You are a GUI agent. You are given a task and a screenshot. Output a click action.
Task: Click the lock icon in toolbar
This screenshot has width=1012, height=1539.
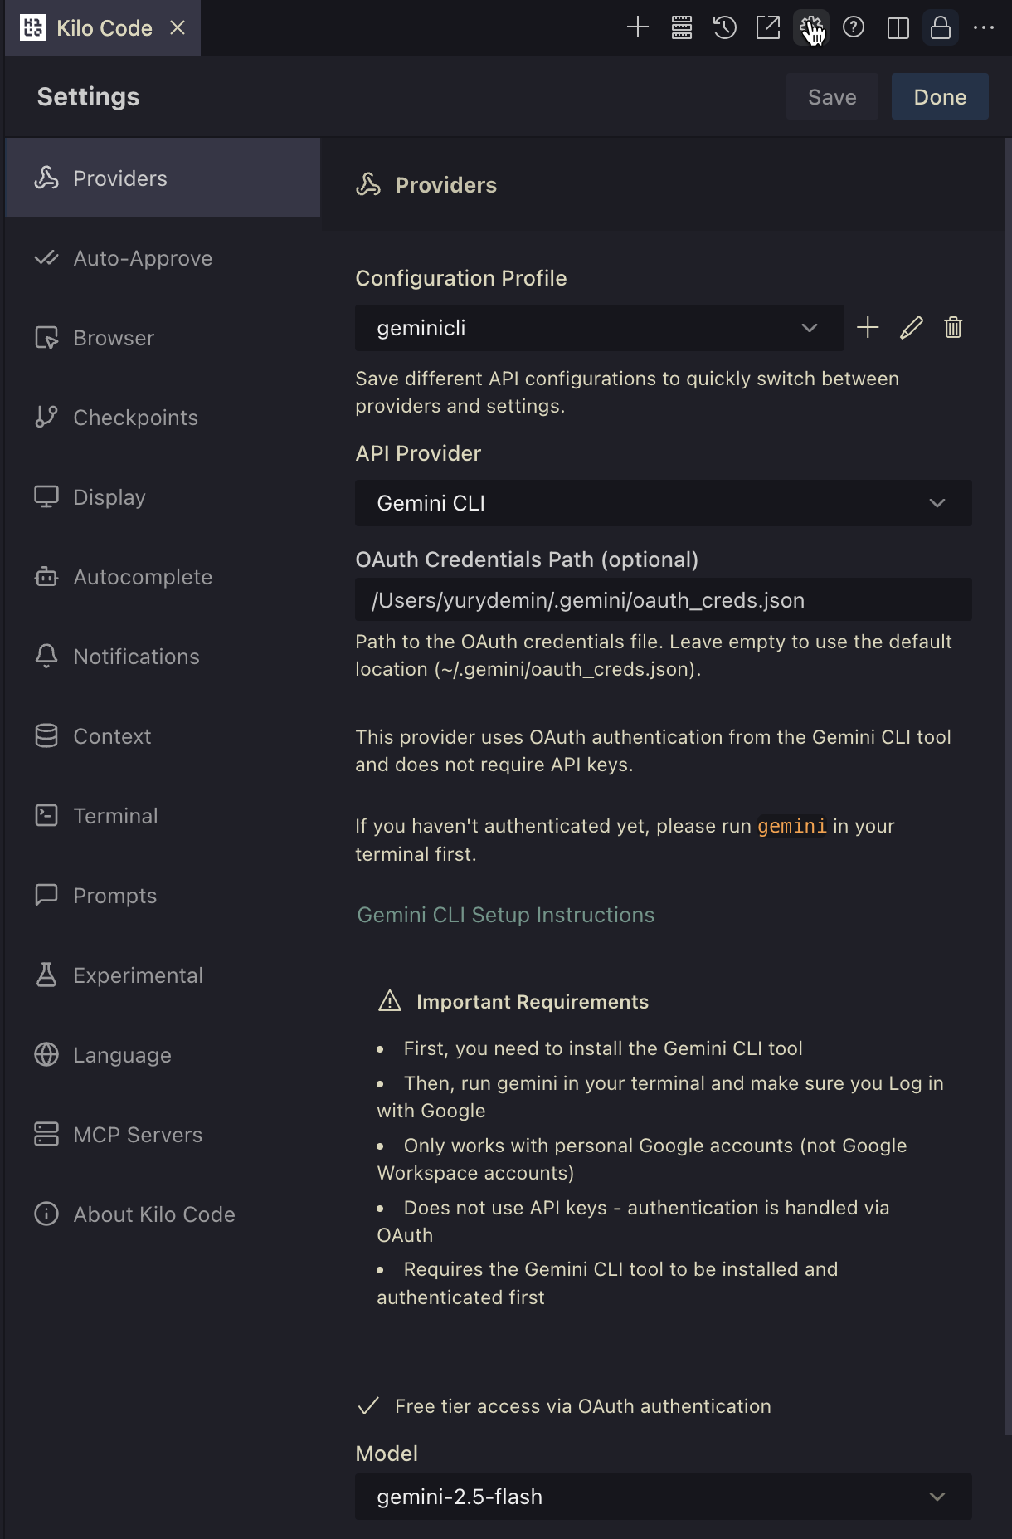pos(941,27)
